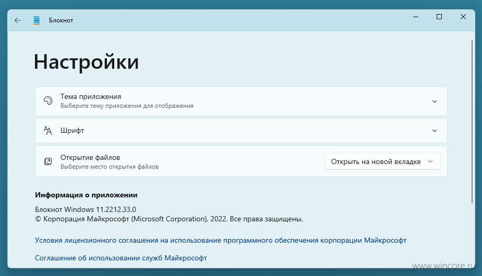Click the app theme palette icon

(48, 101)
